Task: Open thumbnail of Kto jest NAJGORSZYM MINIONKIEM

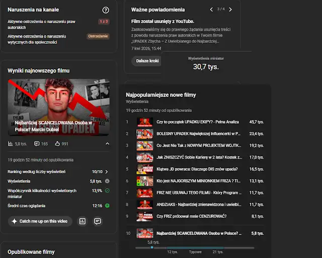Action: tap(145, 181)
